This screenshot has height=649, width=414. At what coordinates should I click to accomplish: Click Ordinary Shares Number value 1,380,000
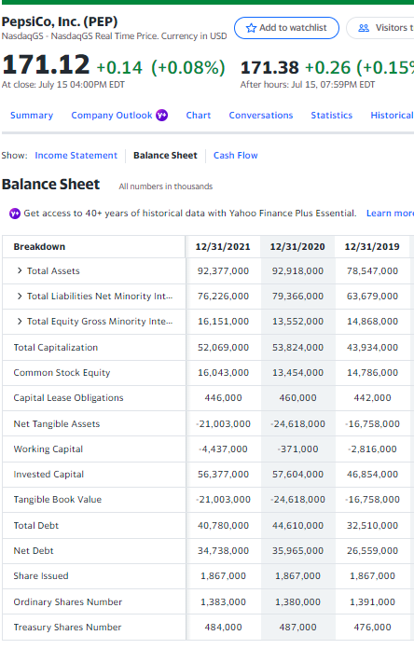297,602
